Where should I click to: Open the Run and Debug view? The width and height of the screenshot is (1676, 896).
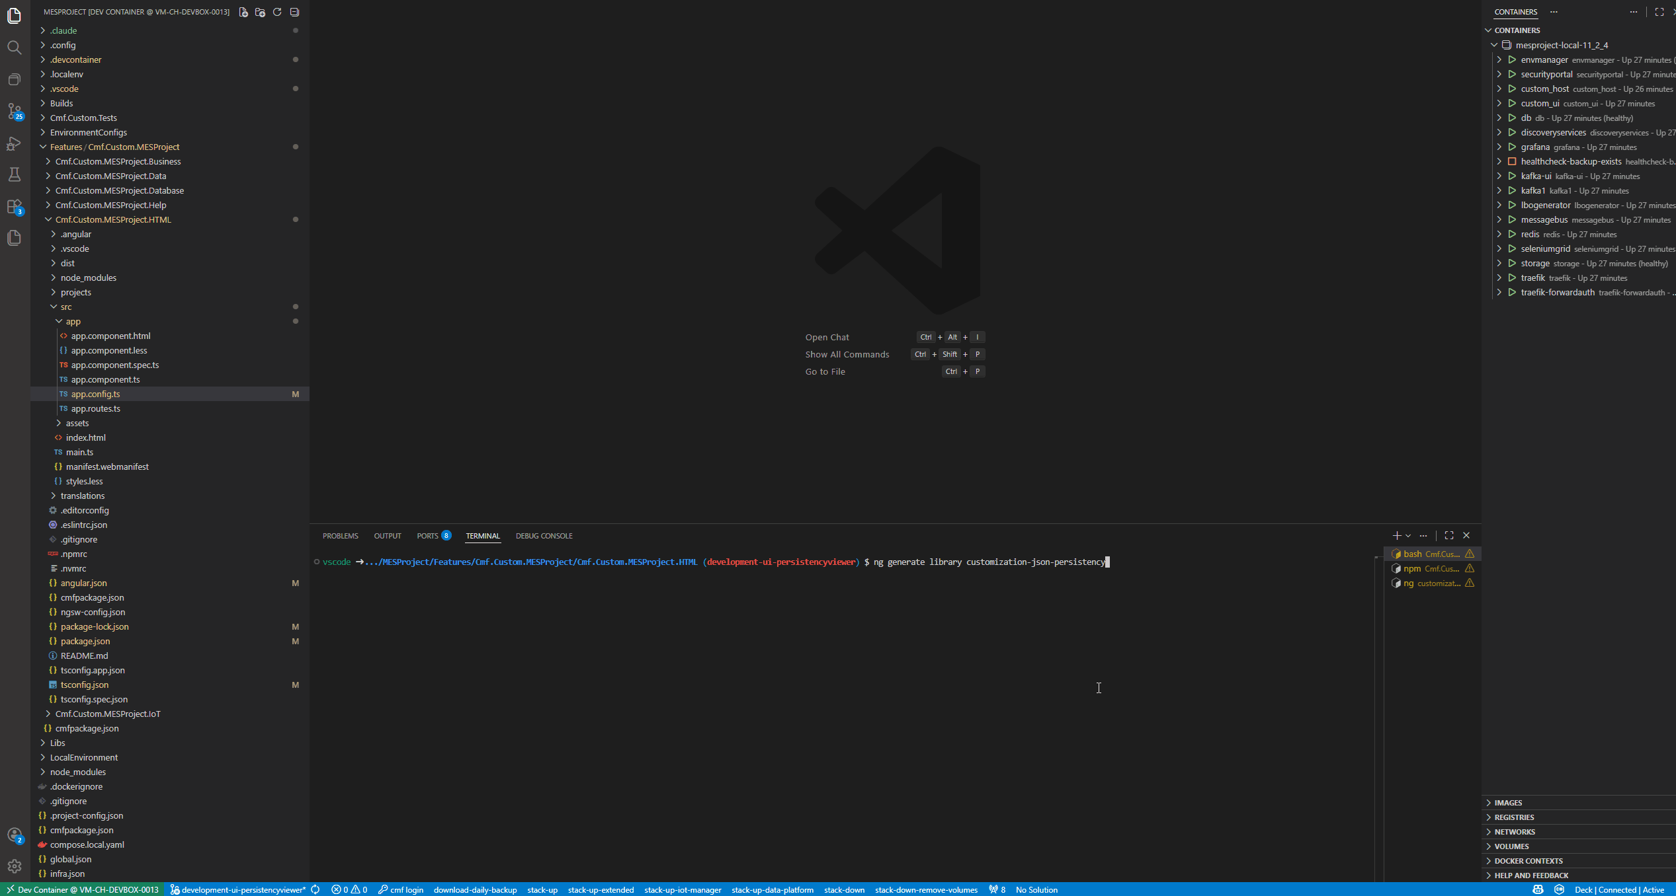pyautogui.click(x=14, y=143)
